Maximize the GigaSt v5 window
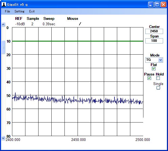Viewport: 168px width, 151px height. pos(157,4)
